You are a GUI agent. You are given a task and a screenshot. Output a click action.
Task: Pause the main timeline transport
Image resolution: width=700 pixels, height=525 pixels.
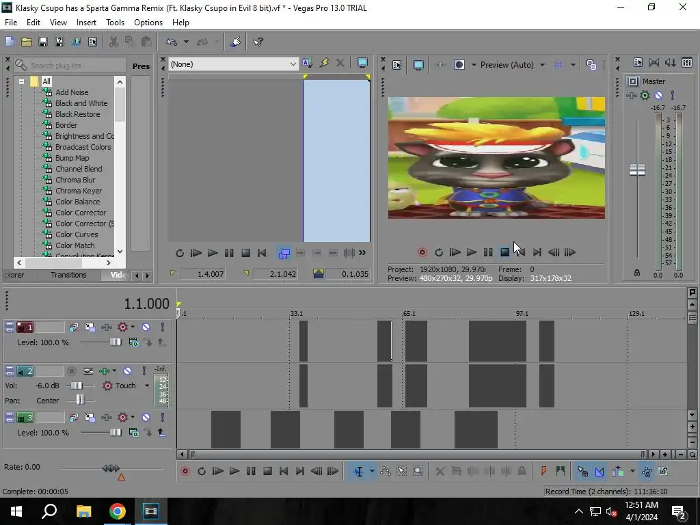251,471
